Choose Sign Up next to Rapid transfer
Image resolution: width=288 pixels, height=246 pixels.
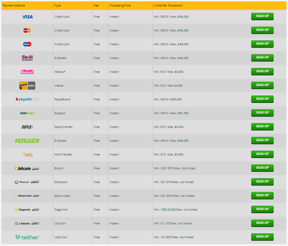262,126
